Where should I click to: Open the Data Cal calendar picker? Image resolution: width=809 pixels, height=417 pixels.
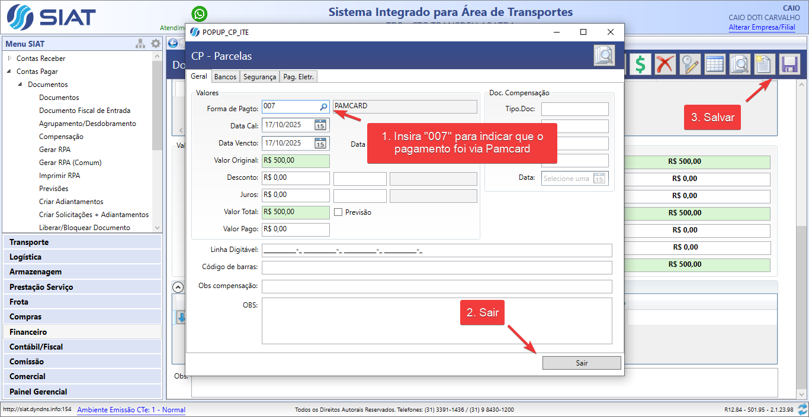(x=320, y=125)
